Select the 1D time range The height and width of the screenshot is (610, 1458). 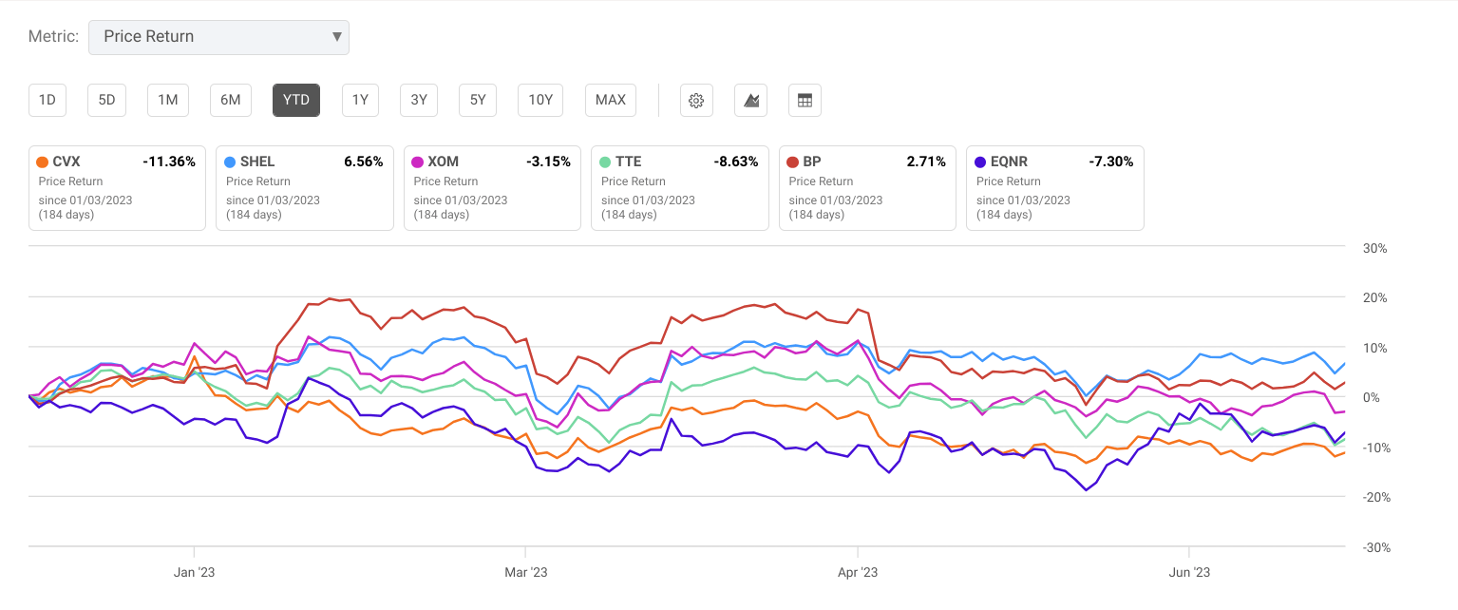(47, 100)
